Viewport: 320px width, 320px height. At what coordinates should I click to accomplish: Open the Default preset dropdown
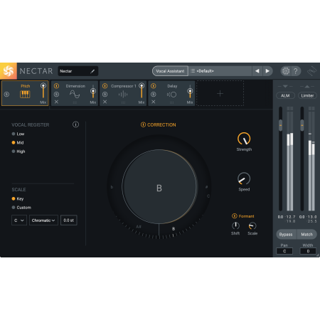[220, 71]
